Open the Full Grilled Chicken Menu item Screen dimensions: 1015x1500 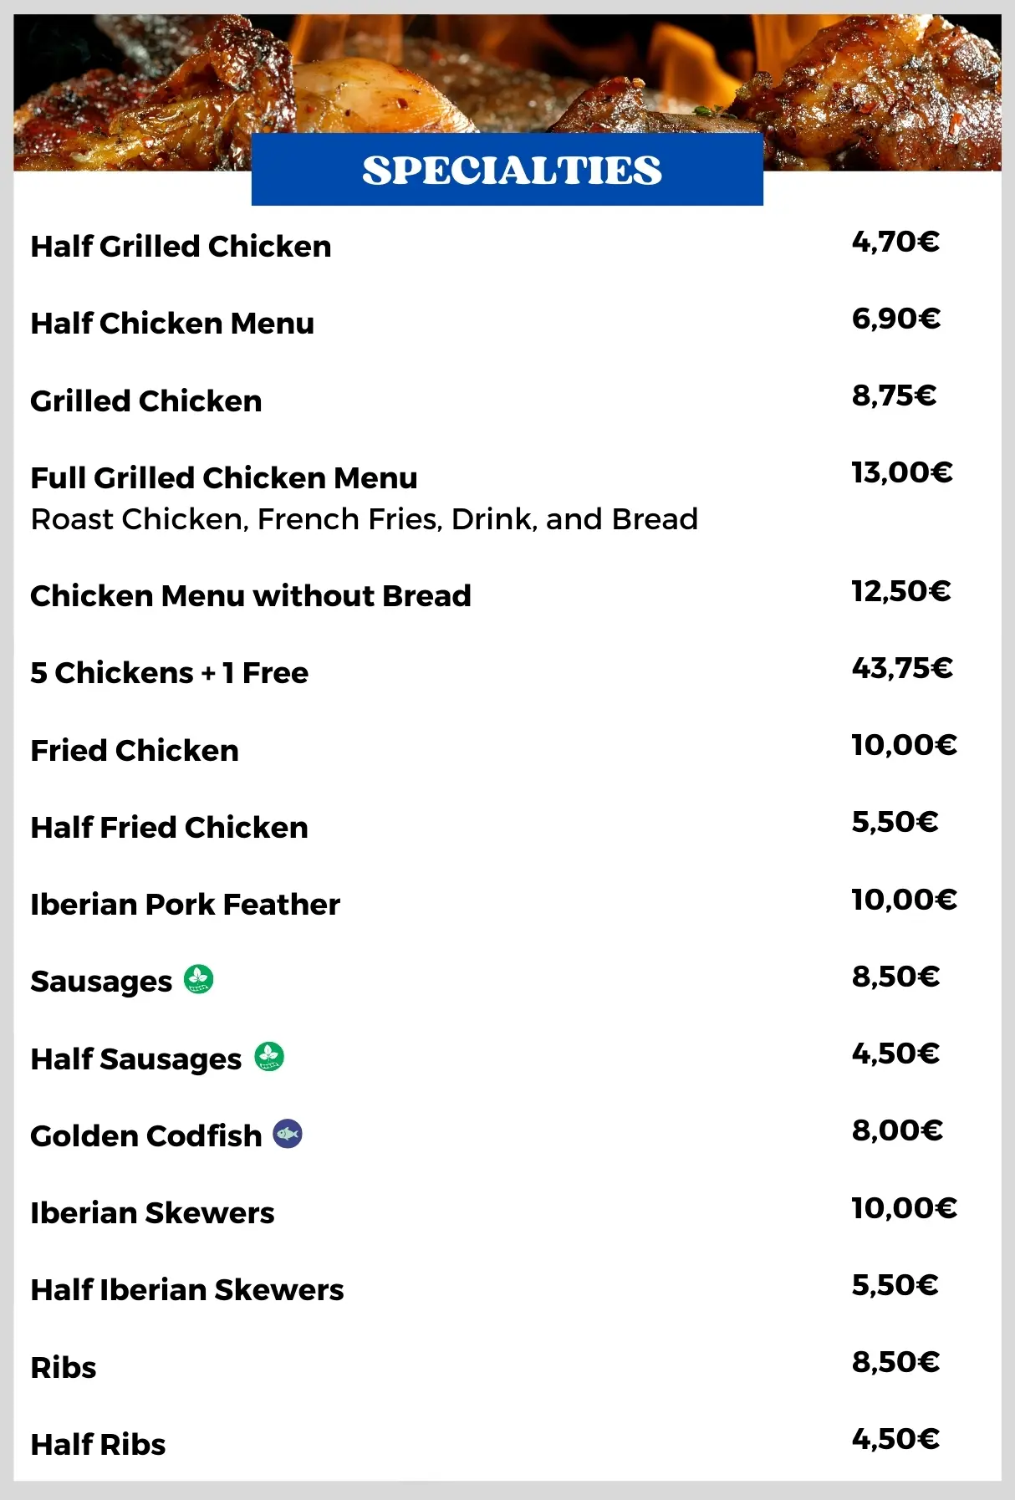coord(224,478)
